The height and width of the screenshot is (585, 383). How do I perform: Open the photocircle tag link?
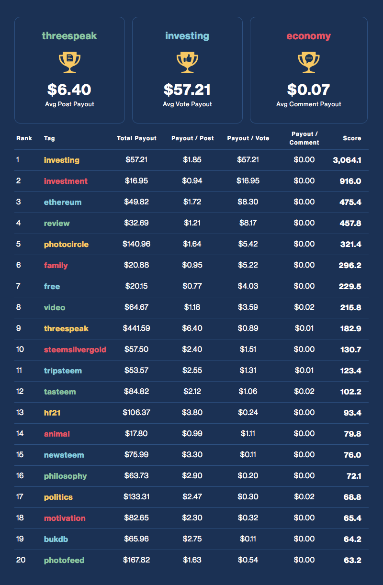66,244
